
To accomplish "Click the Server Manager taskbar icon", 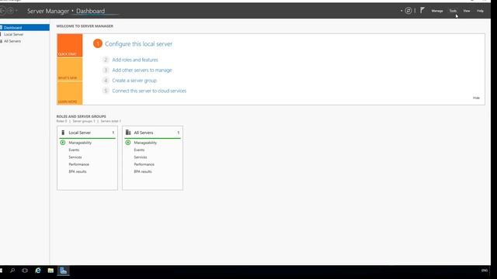I will coord(64,270).
